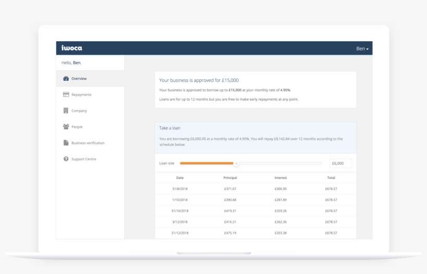The image size is (427, 274).
Task: Click the 1/10/2018 date cell
Action: pyautogui.click(x=180, y=200)
